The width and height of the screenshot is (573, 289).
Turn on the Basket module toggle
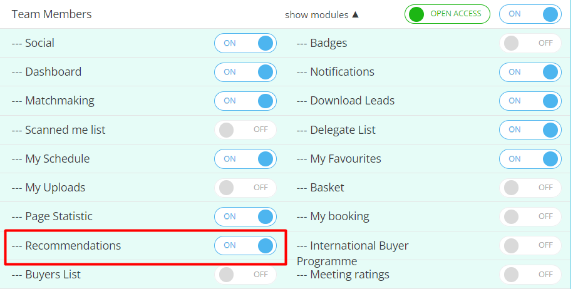click(x=530, y=188)
